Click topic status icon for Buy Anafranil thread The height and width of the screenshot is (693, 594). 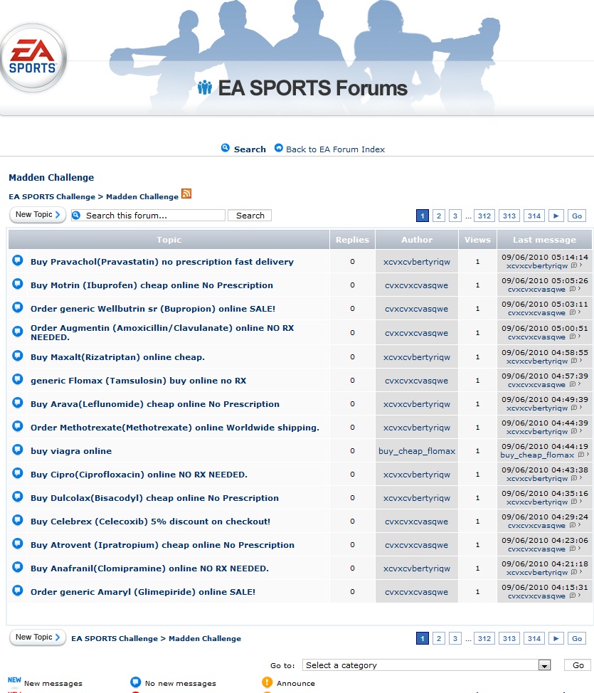tap(18, 566)
